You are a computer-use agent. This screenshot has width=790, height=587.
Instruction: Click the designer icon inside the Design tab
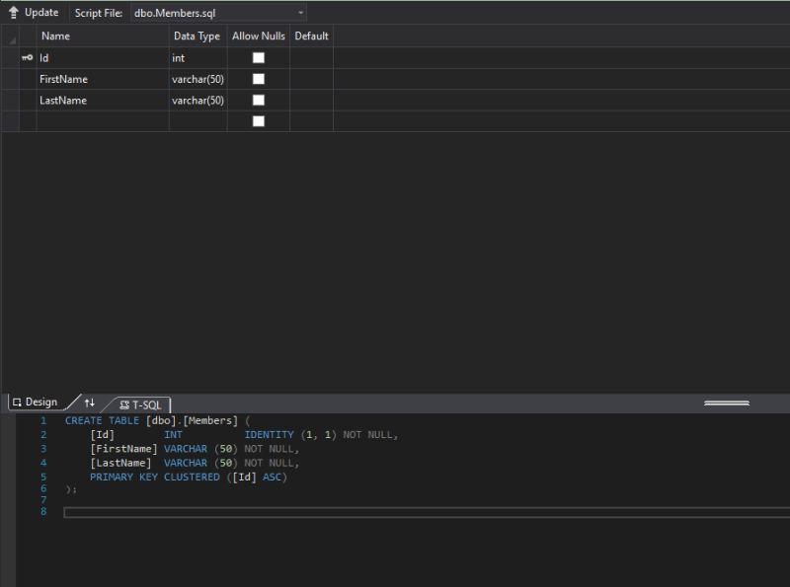pos(17,402)
